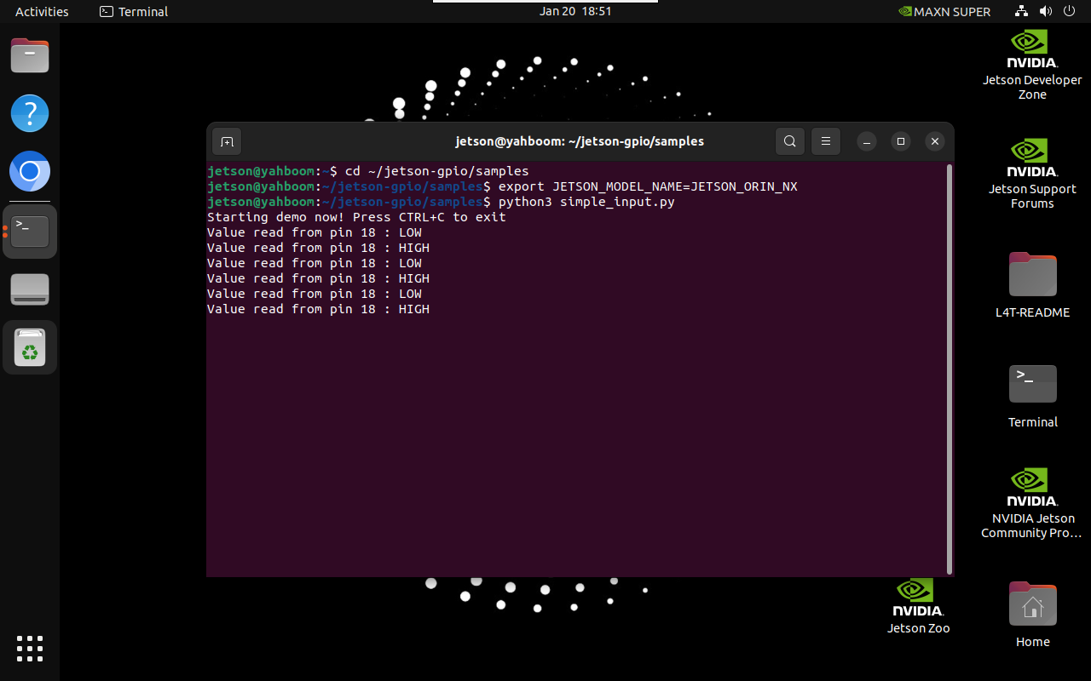The width and height of the screenshot is (1091, 681).
Task: Open the volume indicator in the top bar
Action: pyautogui.click(x=1046, y=12)
